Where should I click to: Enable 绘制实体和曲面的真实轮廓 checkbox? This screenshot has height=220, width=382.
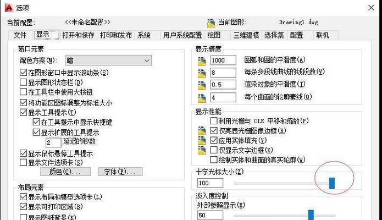point(214,159)
